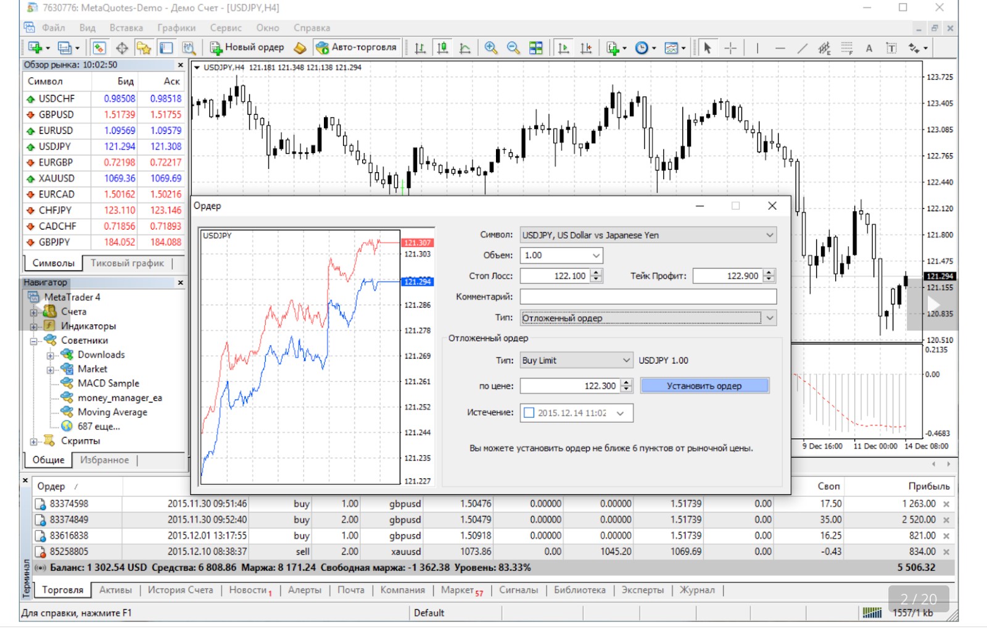Toggle Terminal window icon
The image size is (987, 629).
[167, 48]
